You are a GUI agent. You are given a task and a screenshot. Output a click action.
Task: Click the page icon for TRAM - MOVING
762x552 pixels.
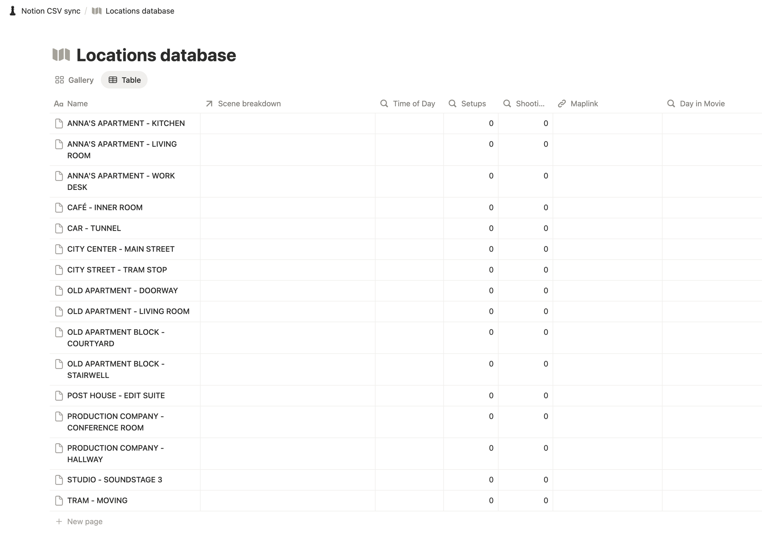click(59, 500)
